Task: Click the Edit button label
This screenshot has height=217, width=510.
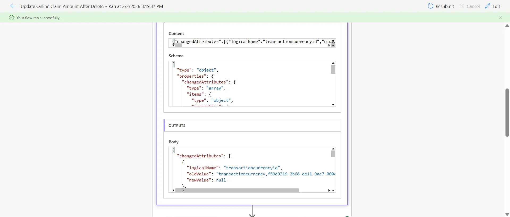Action: click(496, 6)
